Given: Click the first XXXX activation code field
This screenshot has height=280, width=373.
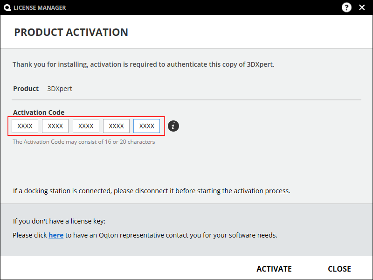Looking at the screenshot, I should pos(25,126).
